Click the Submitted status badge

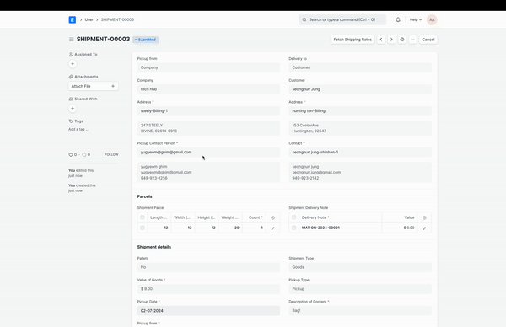point(145,40)
